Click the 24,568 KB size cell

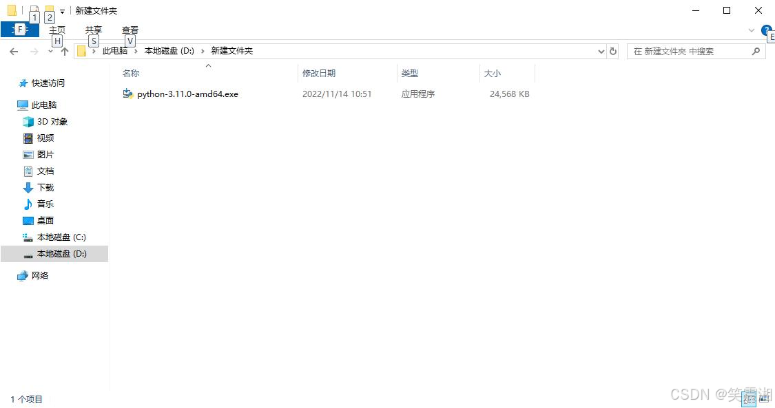click(x=510, y=94)
